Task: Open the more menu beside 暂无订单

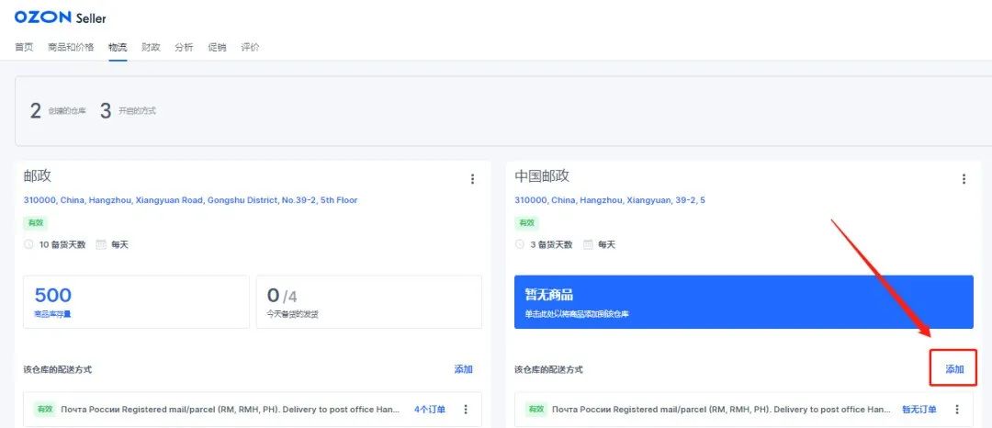Action: pyautogui.click(x=956, y=410)
